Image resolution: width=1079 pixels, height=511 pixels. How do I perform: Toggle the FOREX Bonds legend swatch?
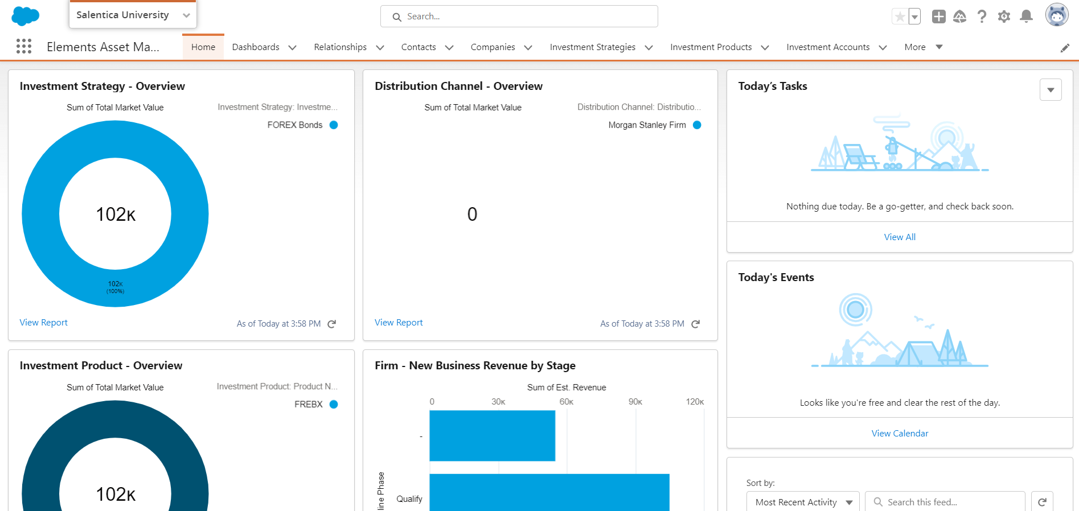(x=334, y=125)
